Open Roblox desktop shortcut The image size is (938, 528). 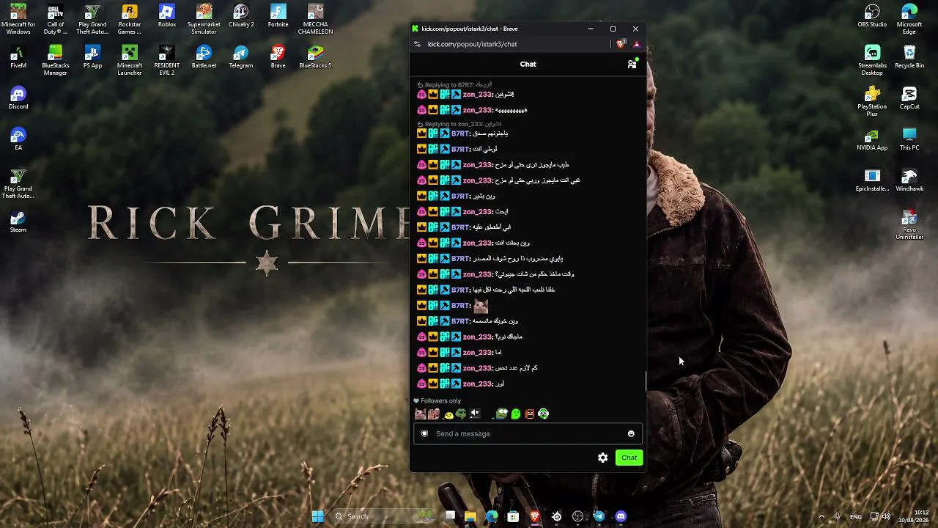click(x=167, y=16)
